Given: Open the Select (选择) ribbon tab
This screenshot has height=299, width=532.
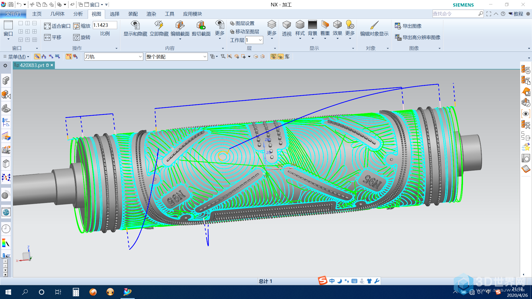Looking at the screenshot, I should 114,14.
